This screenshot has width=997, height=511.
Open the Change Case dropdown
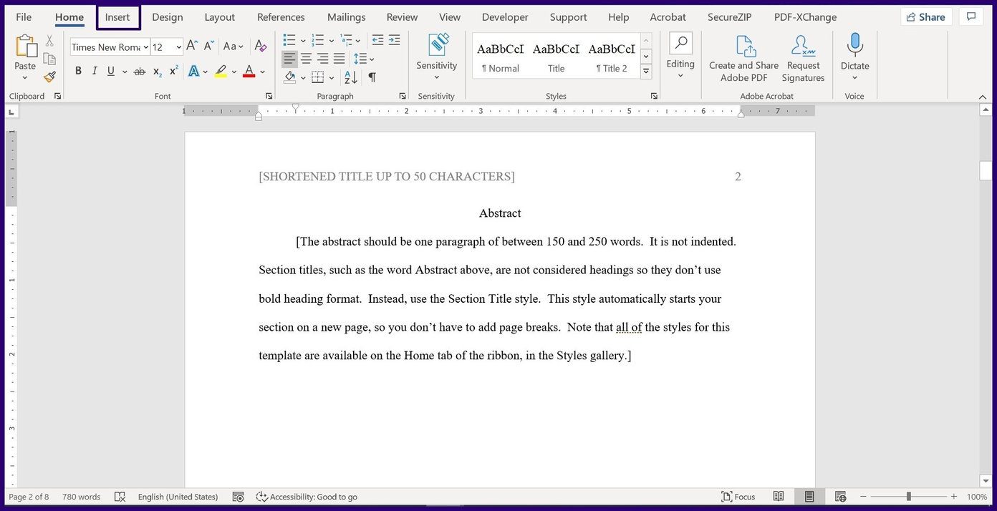click(233, 47)
